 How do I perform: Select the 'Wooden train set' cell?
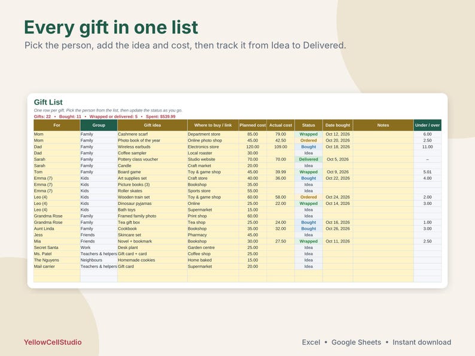click(x=153, y=197)
